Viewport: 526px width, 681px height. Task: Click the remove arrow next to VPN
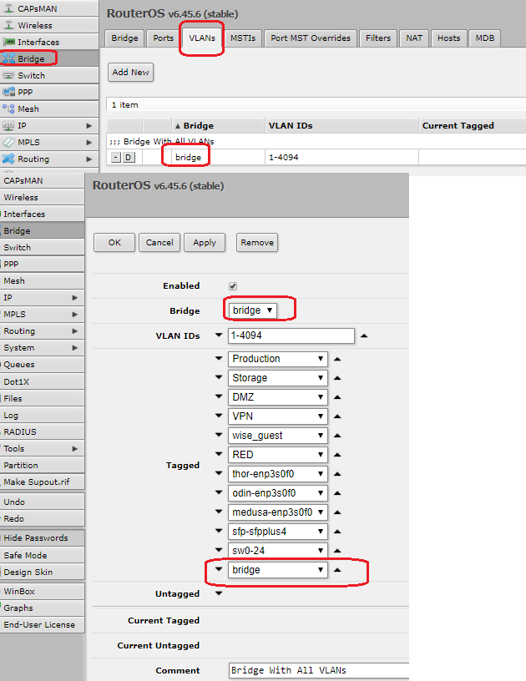337,416
